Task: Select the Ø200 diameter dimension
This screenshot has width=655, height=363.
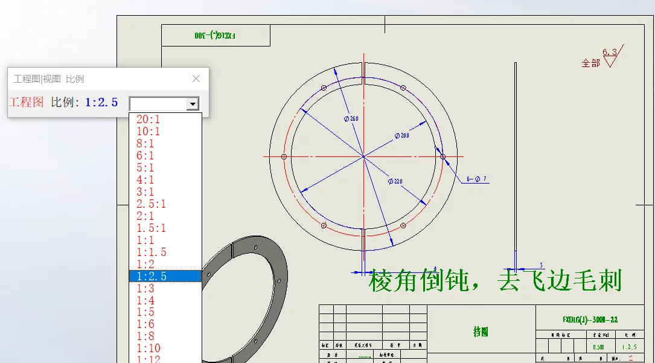Action: (401, 135)
